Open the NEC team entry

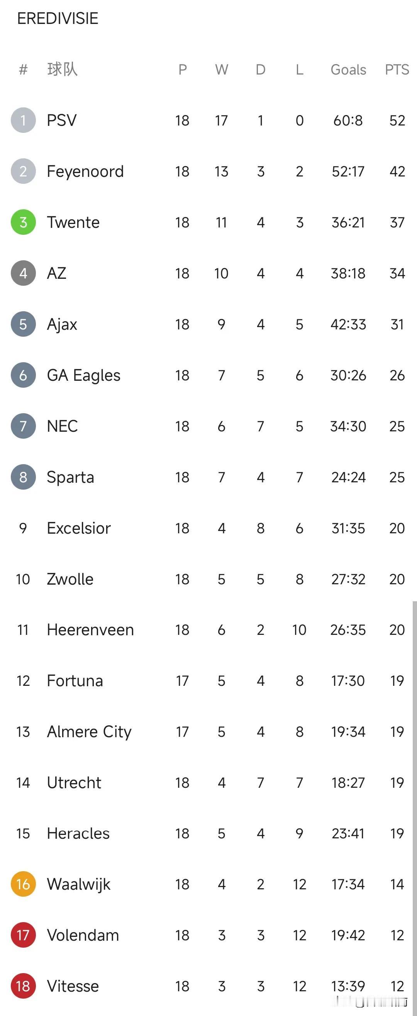pos(62,426)
